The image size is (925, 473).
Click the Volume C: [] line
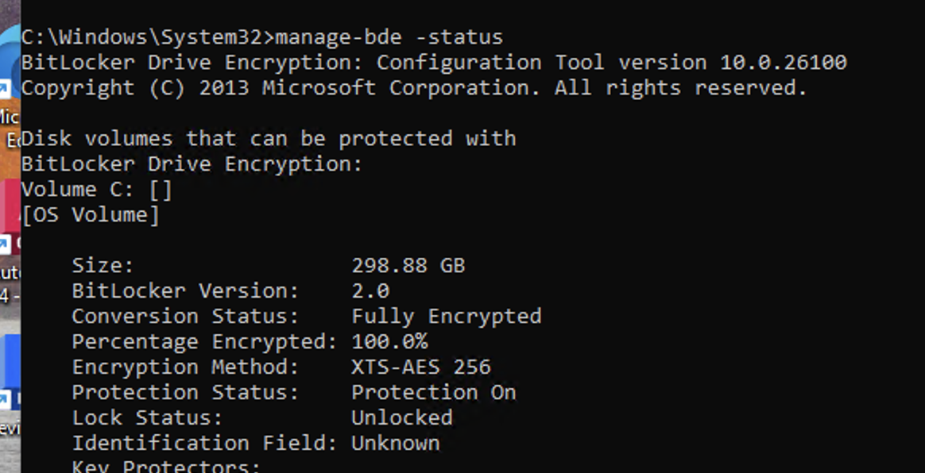tap(97, 190)
